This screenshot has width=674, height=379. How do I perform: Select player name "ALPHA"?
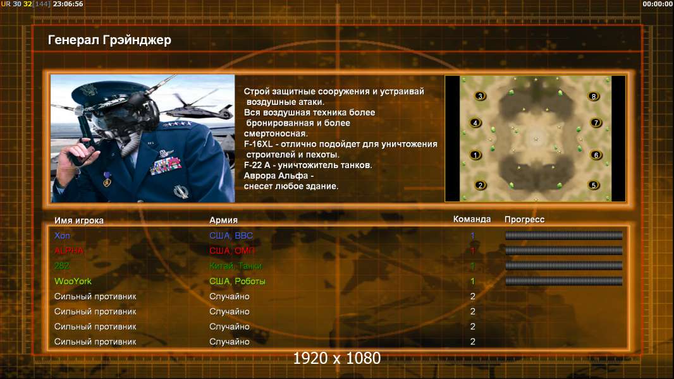click(69, 251)
